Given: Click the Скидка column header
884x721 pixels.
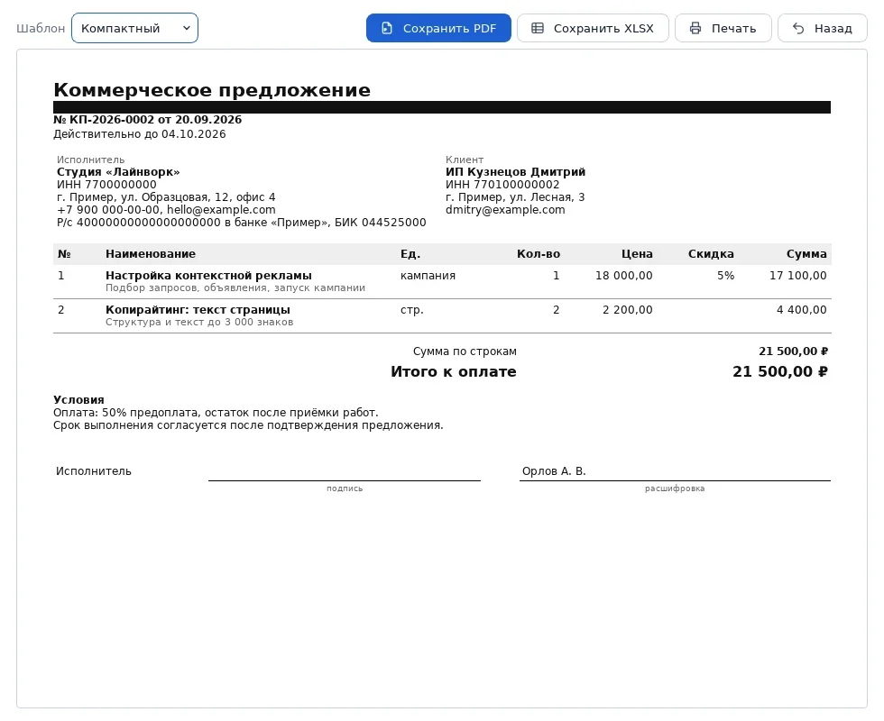Looking at the screenshot, I should click(x=711, y=254).
